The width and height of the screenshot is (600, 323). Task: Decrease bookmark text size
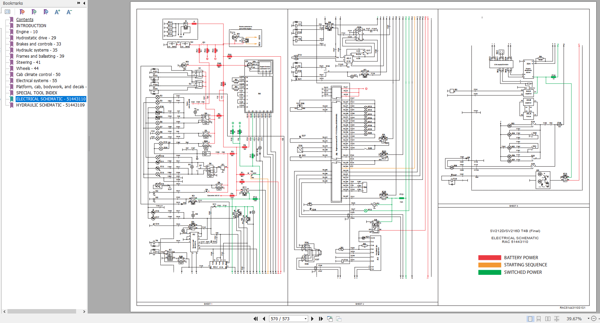tap(69, 12)
